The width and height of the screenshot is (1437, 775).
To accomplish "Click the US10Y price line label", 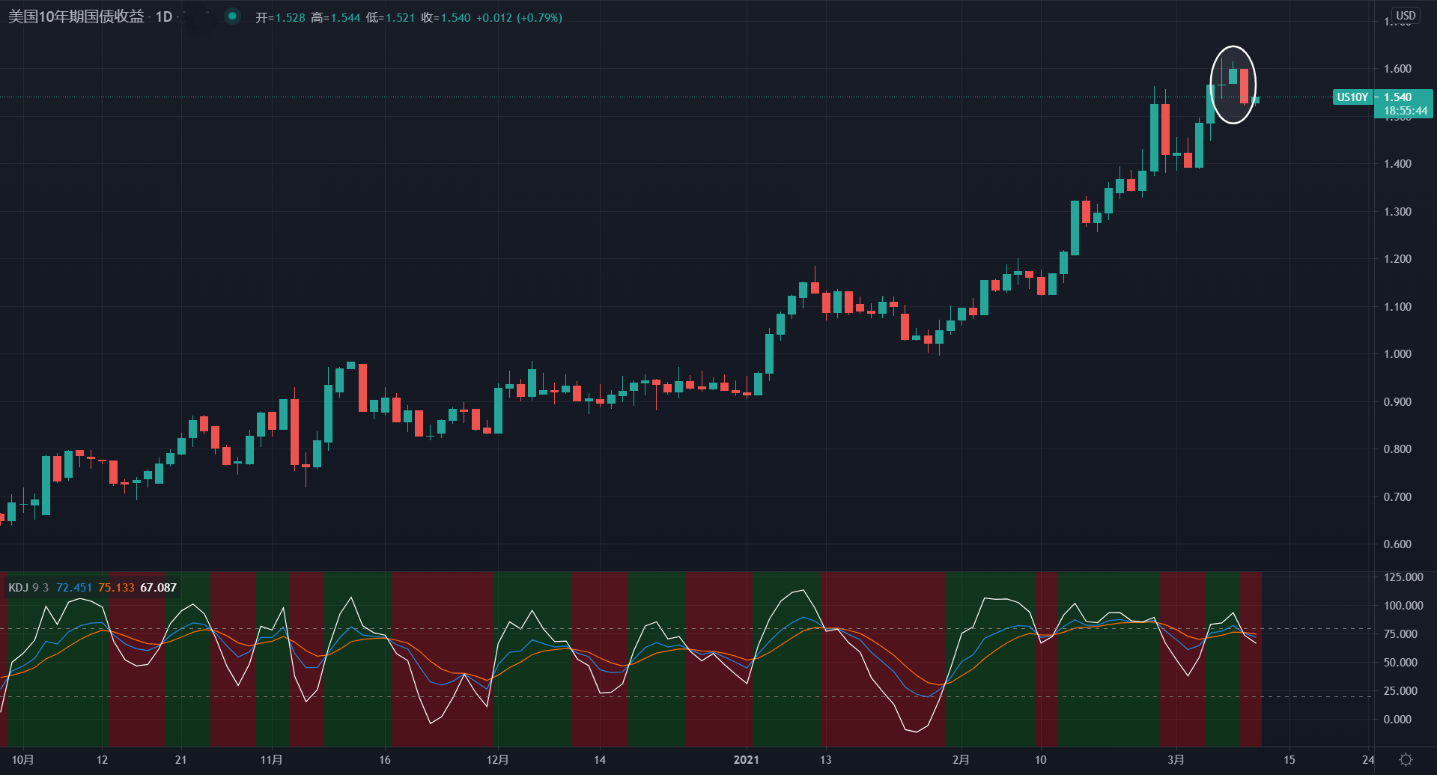I will click(1352, 97).
